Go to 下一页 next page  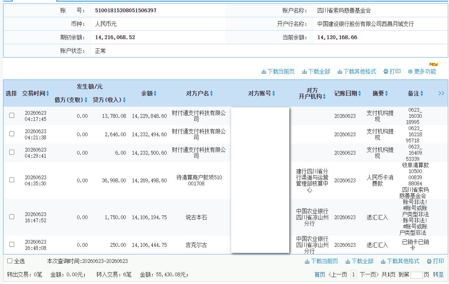coord(370,274)
